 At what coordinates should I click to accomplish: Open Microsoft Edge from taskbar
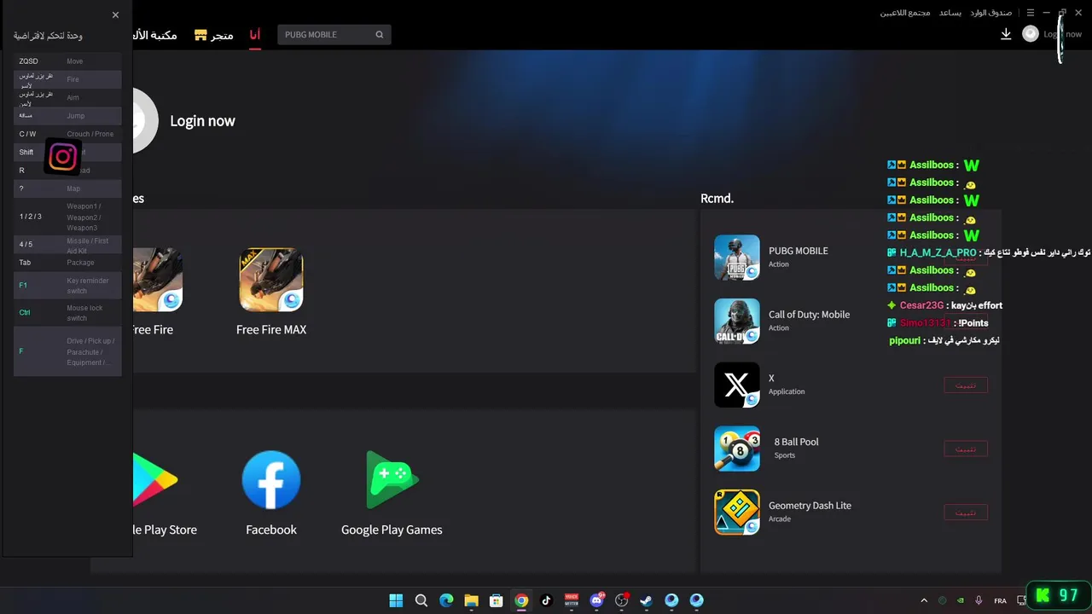pos(446,600)
